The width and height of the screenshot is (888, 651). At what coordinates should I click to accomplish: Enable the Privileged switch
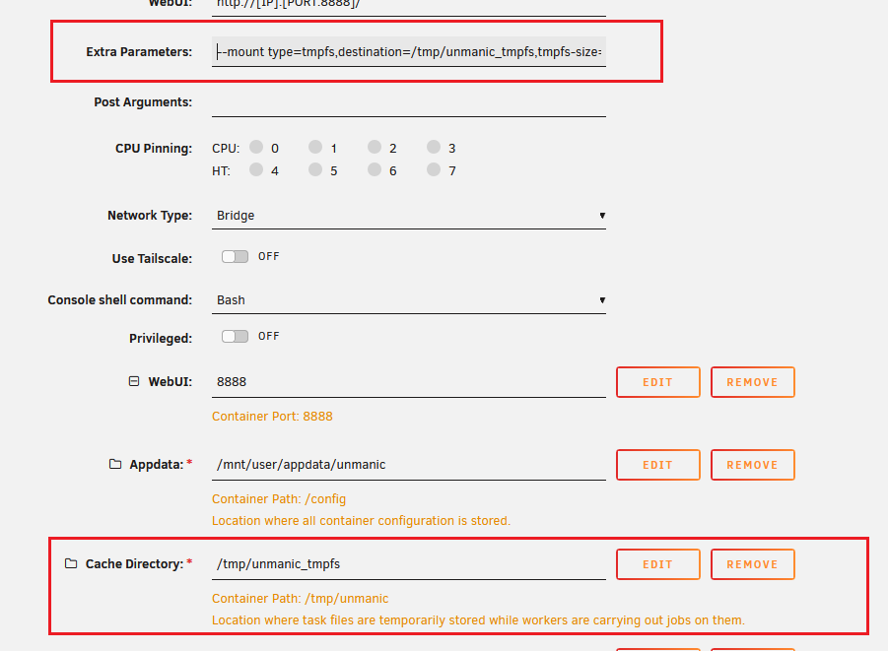click(x=235, y=337)
